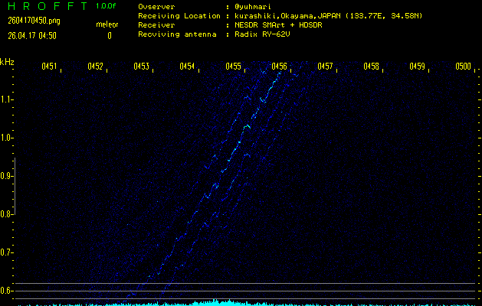Screen dimensions: 482x306
Task: Click the 0.8 frequency axis tick
Action: 7,214
